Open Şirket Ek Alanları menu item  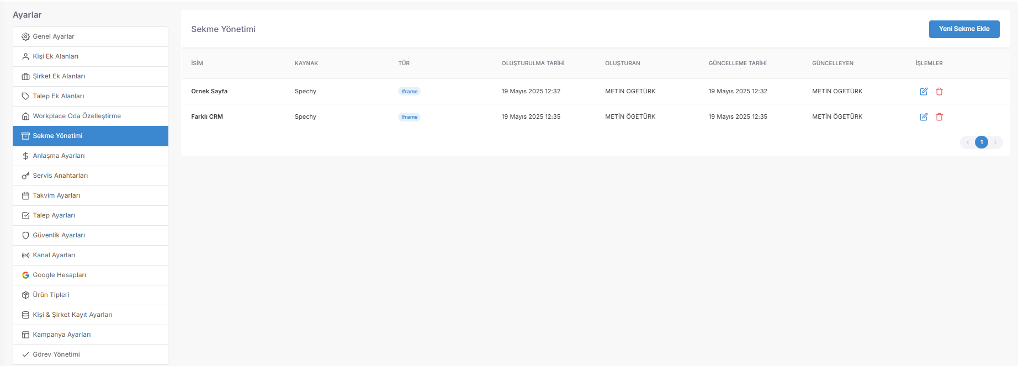(91, 77)
